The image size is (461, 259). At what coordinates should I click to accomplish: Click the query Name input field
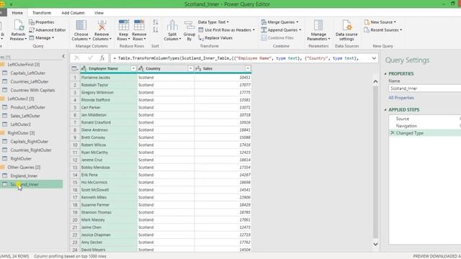click(425, 88)
